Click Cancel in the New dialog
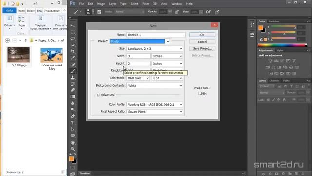This screenshot has height=176, width=312. 202,42
